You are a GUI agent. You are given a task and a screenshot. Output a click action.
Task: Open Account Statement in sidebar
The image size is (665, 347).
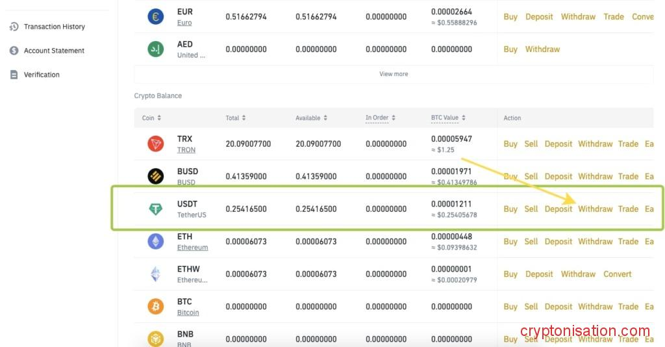(x=54, y=51)
